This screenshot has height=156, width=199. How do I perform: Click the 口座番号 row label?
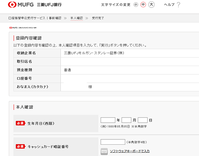click(24, 78)
